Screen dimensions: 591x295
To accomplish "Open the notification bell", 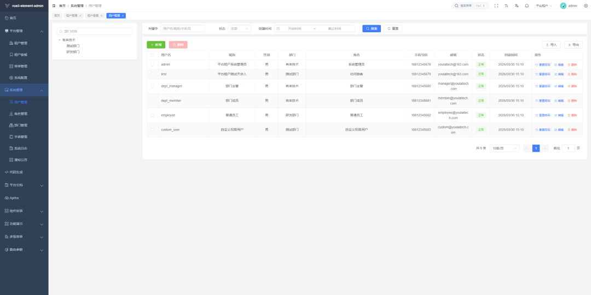I will [526, 5].
